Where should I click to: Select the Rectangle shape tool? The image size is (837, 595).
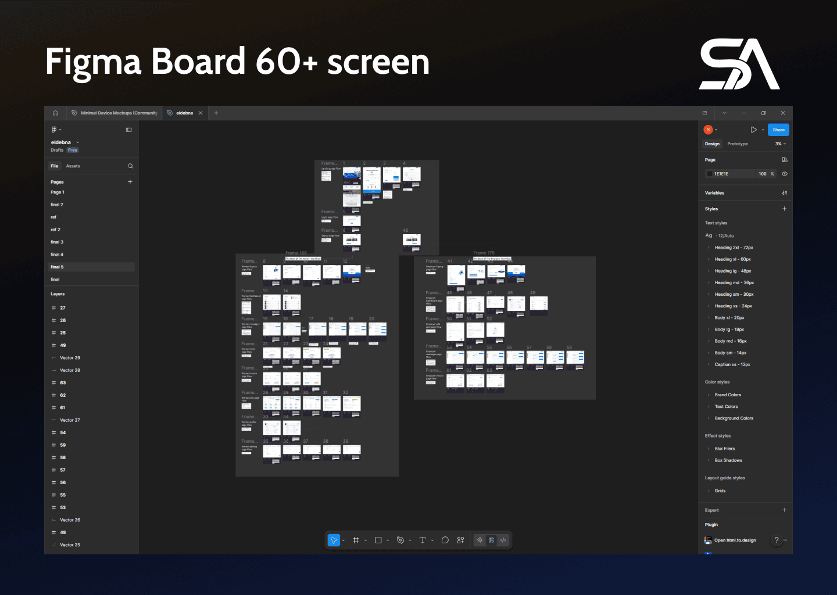378,540
